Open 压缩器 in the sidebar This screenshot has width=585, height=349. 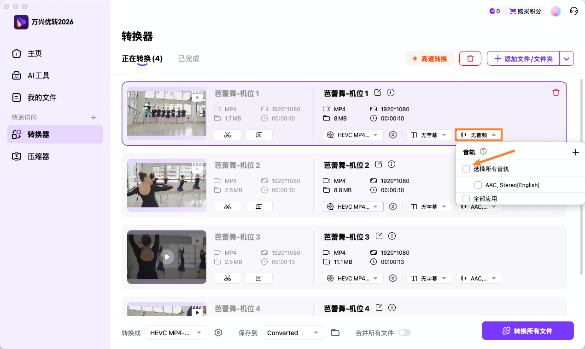tap(38, 156)
